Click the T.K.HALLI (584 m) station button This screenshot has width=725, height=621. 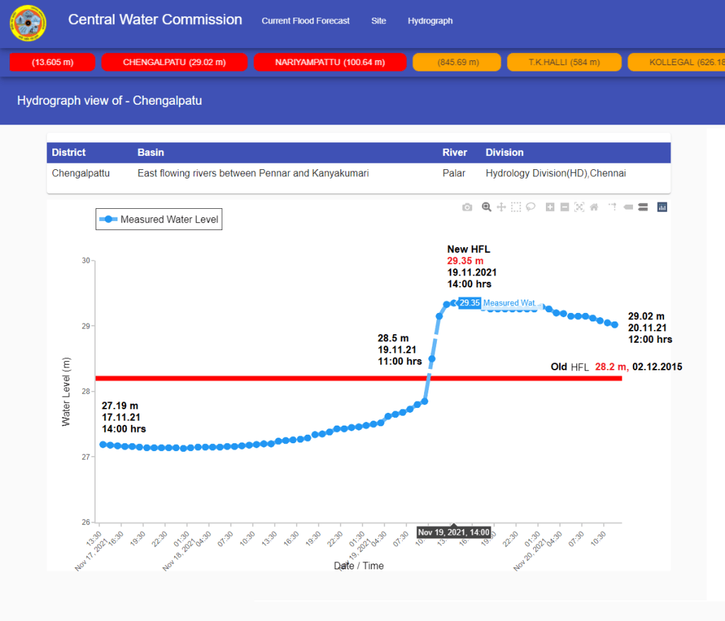click(x=564, y=62)
